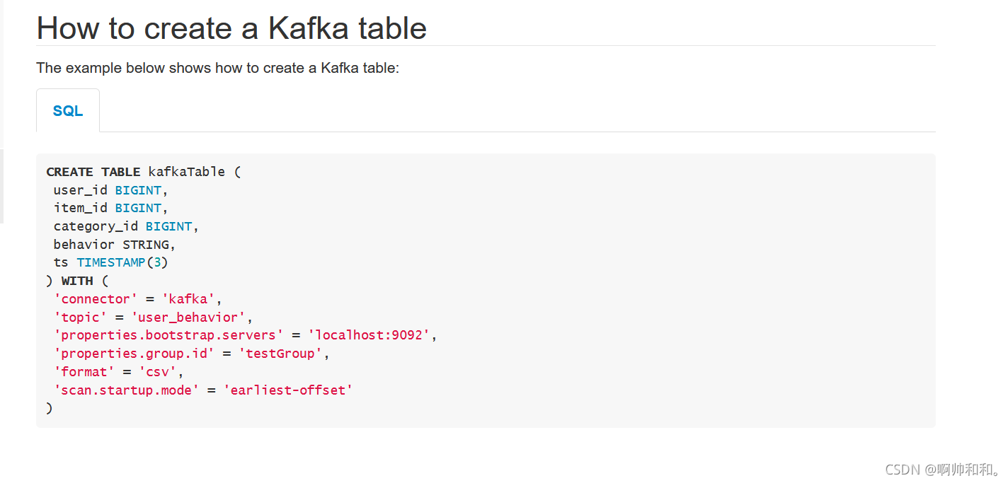Select the SQL tab
The width and height of the screenshot is (1008, 483).
click(x=68, y=111)
